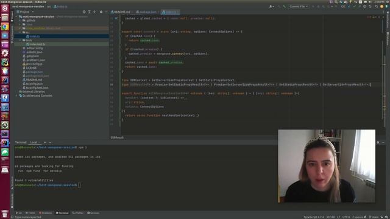Open Project panel gear settings
Image resolution: width=390 pixels, height=219 pixels.
101,12
